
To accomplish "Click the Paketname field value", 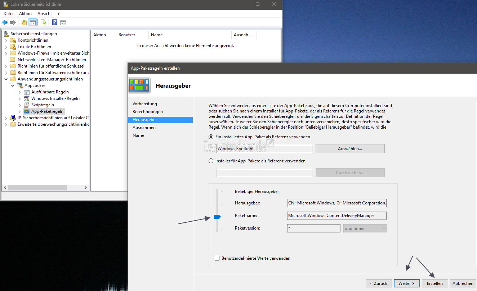I will pos(337,216).
